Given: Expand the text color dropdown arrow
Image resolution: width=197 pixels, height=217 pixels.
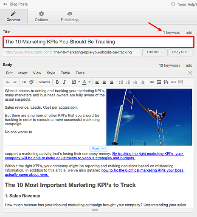Looking at the screenshot, I should 90,82.
